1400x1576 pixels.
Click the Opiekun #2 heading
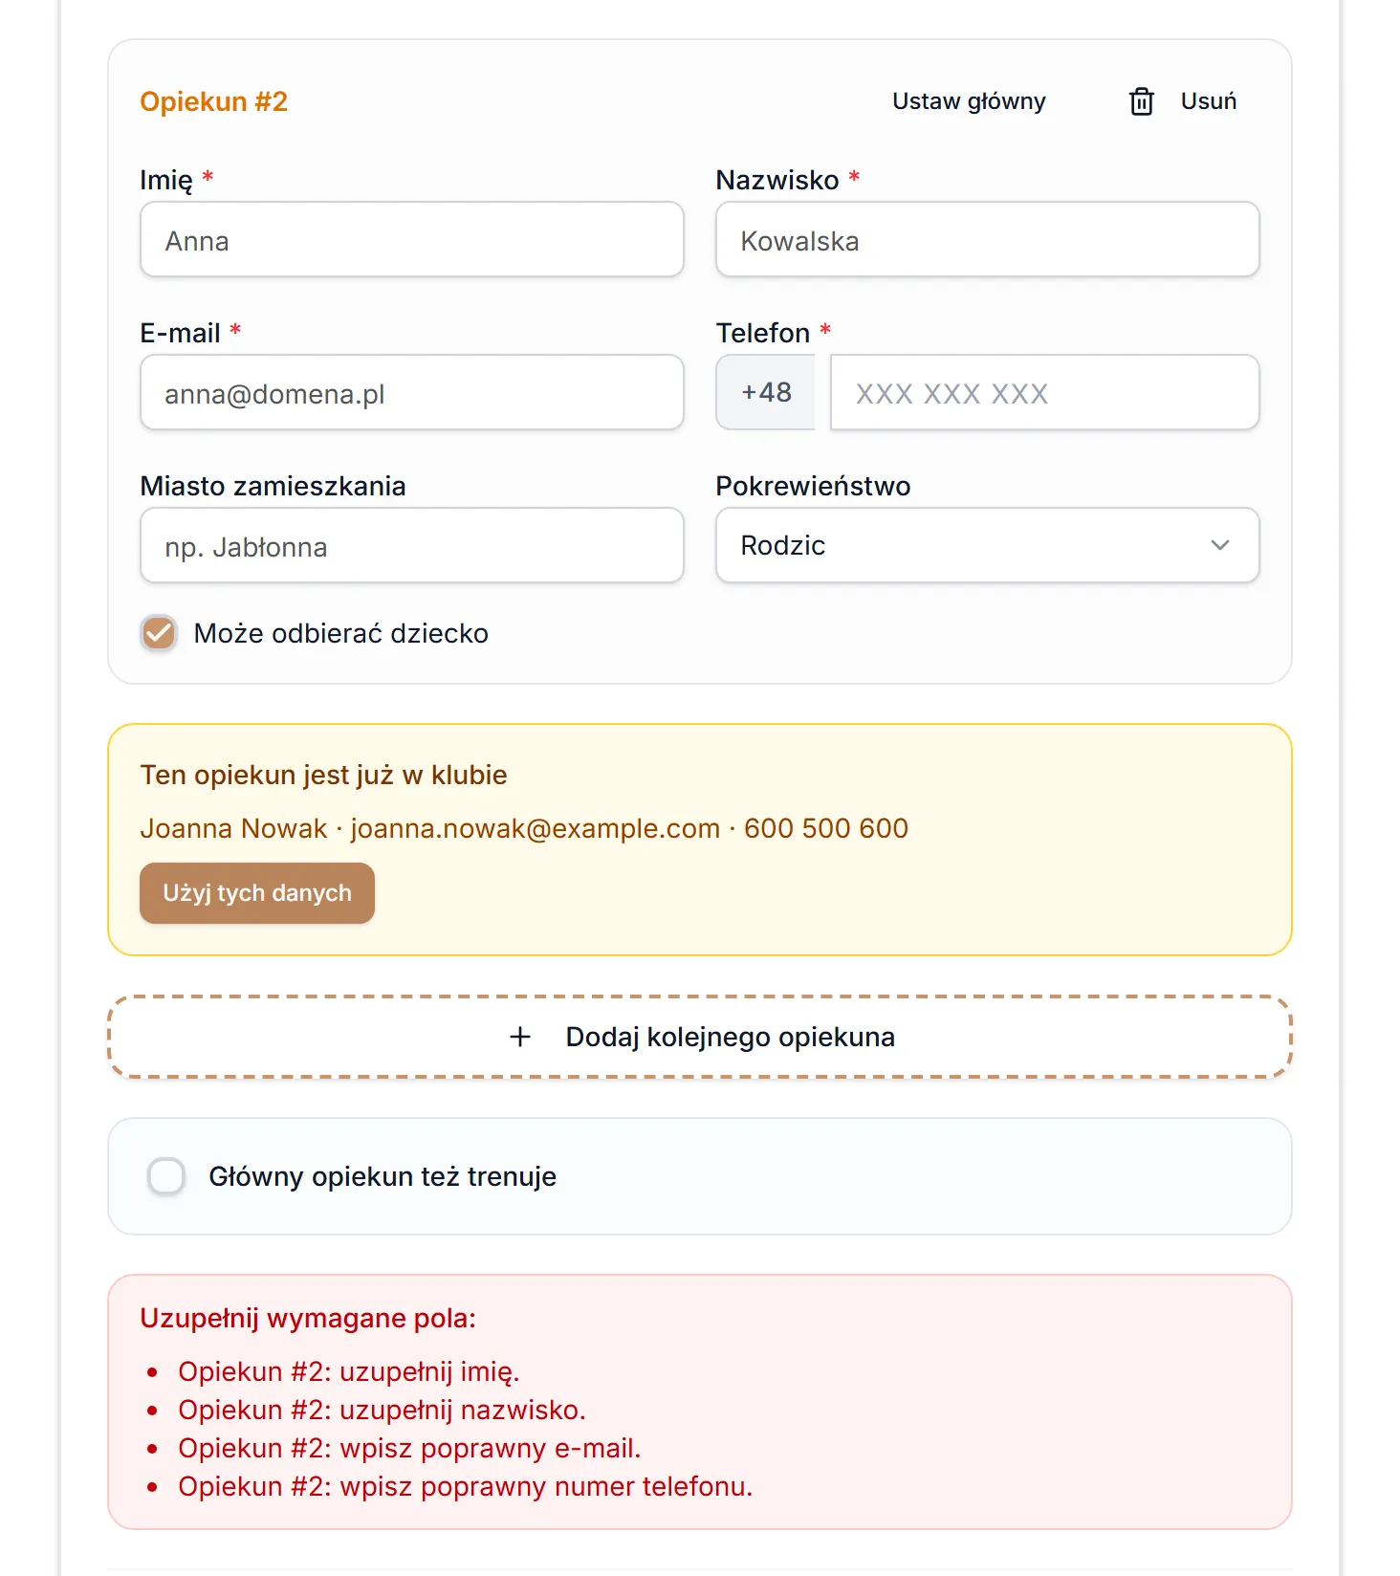[x=214, y=101]
